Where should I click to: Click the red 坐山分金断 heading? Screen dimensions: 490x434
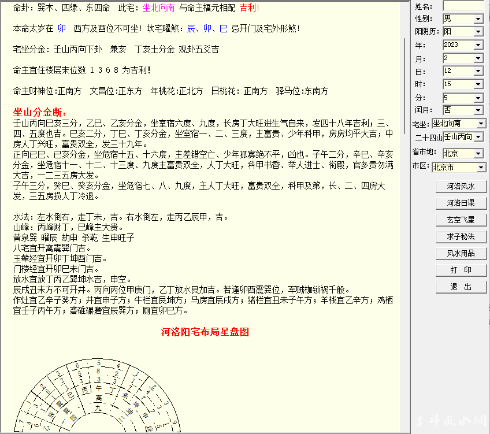[40, 112]
